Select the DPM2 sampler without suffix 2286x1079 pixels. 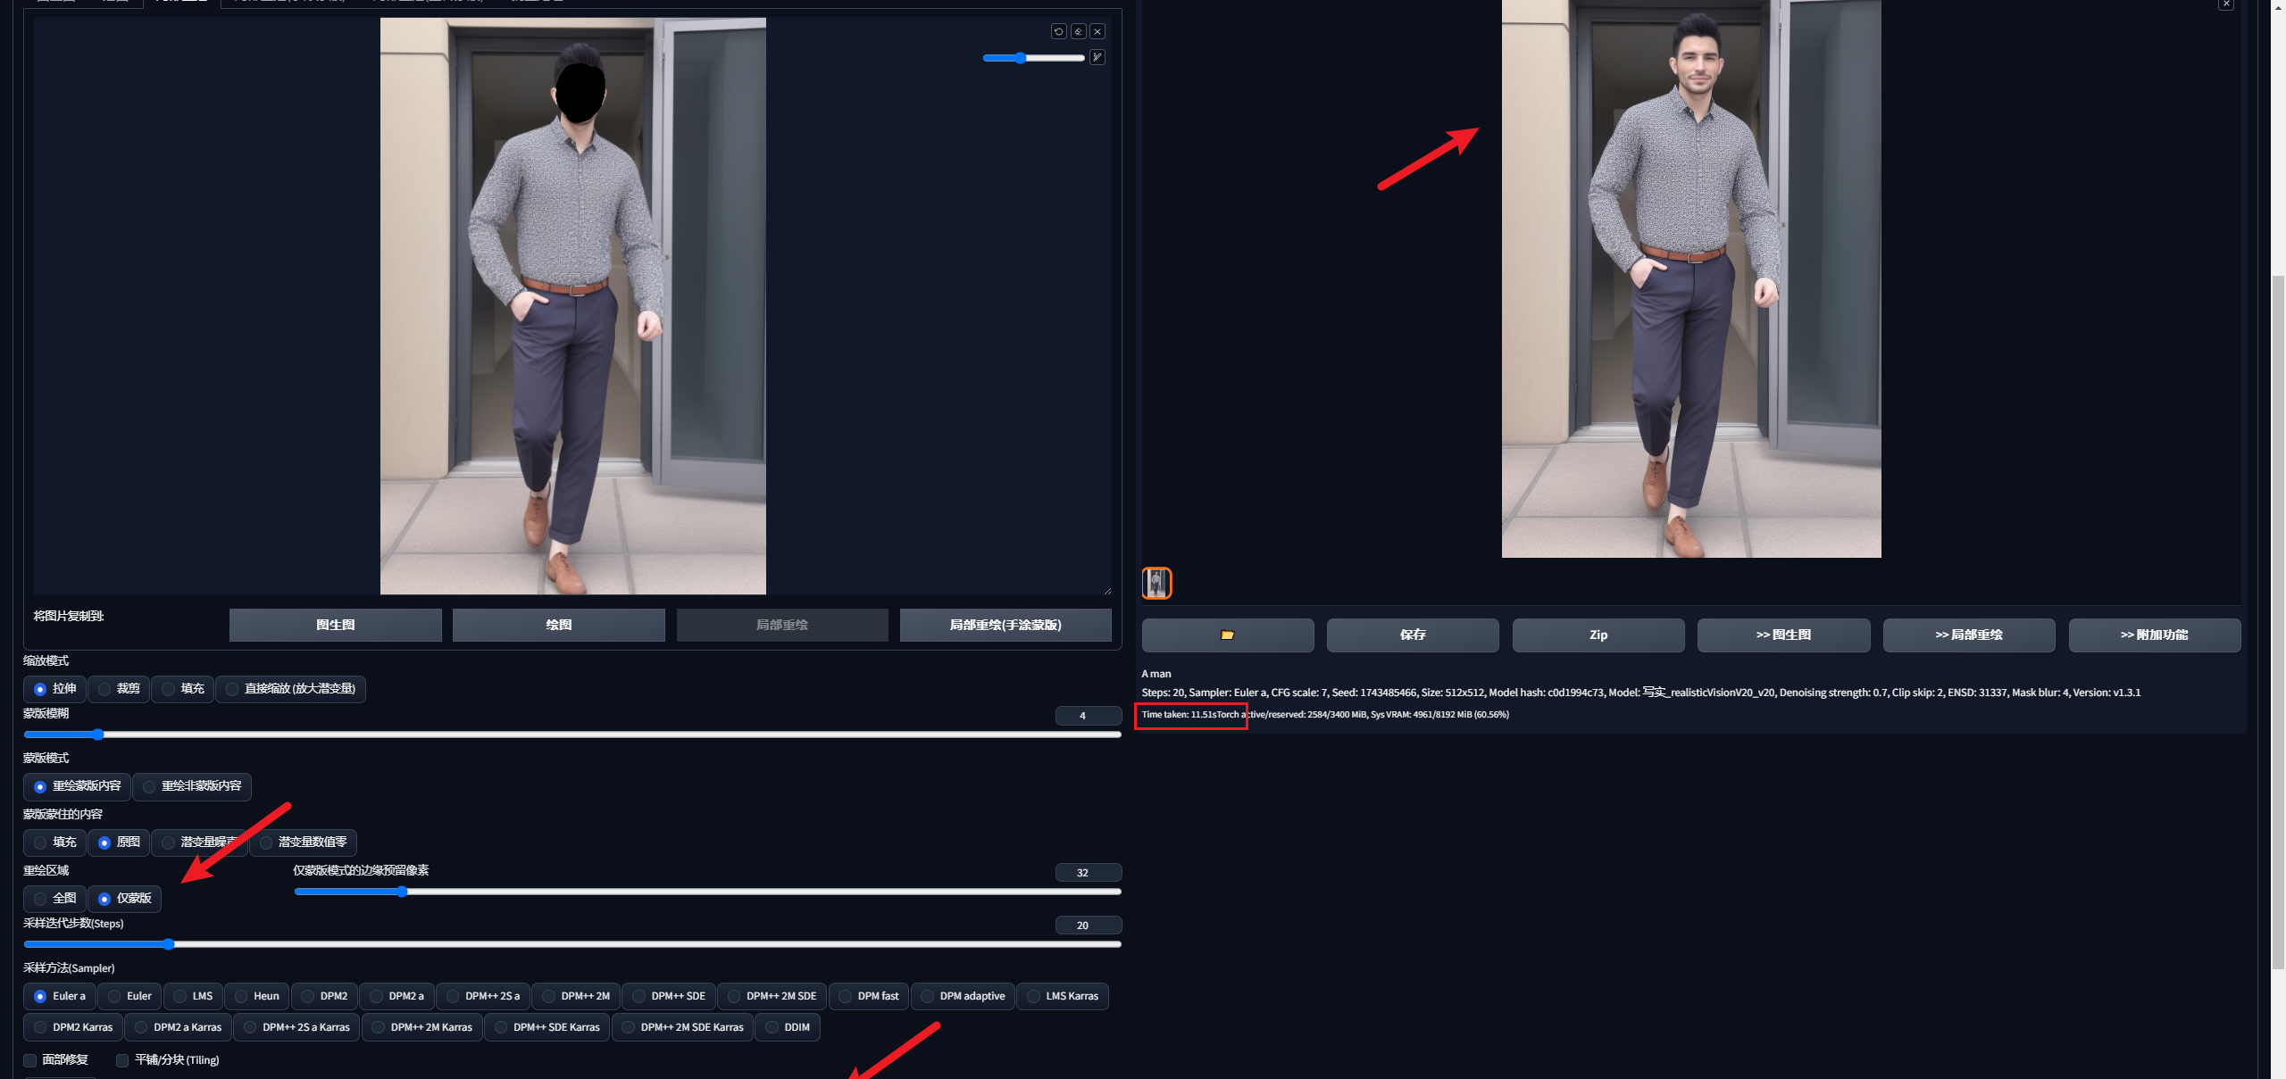tap(324, 996)
